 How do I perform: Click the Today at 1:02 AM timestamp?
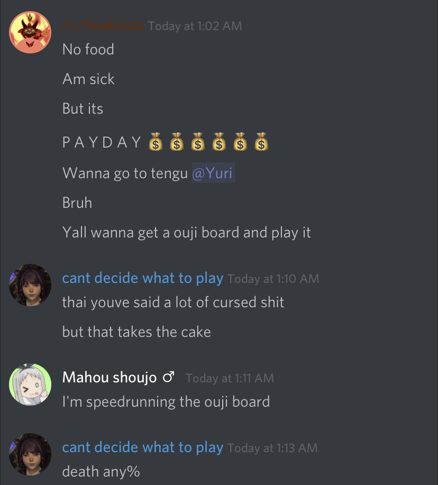click(195, 26)
